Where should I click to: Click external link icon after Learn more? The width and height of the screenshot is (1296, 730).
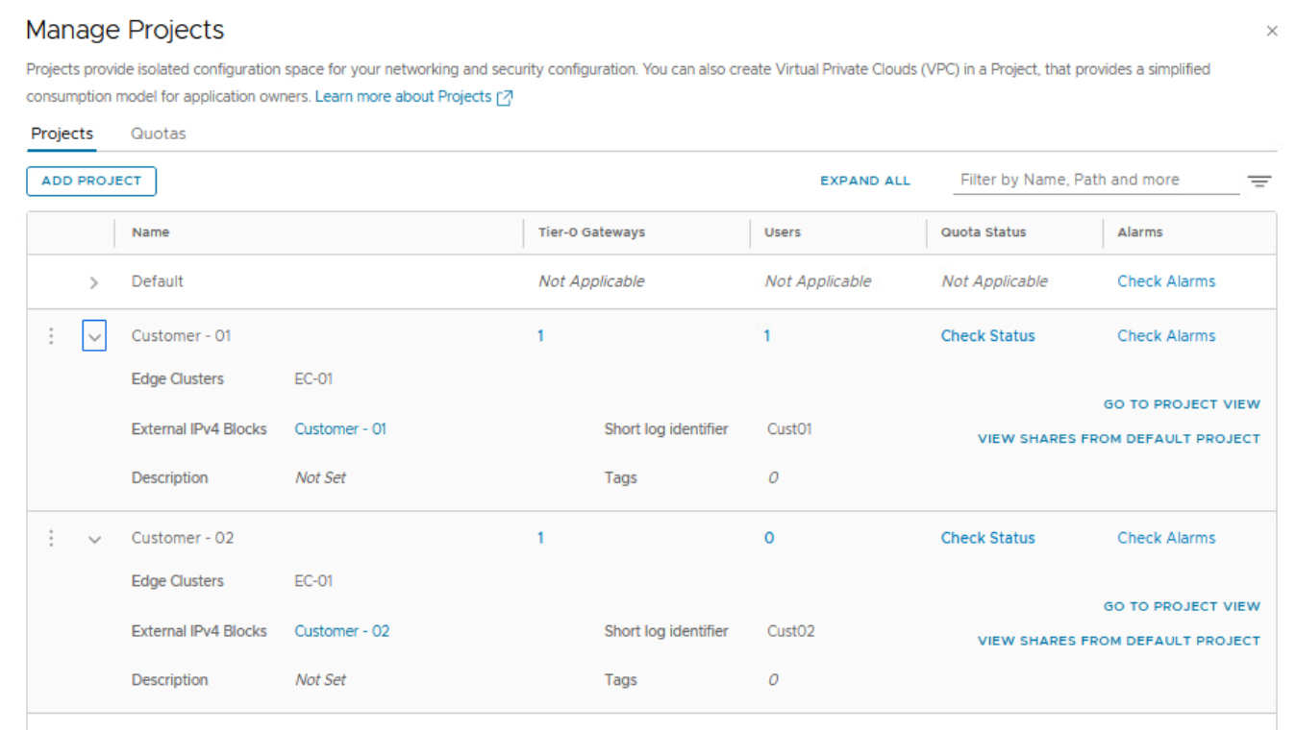pyautogui.click(x=505, y=97)
